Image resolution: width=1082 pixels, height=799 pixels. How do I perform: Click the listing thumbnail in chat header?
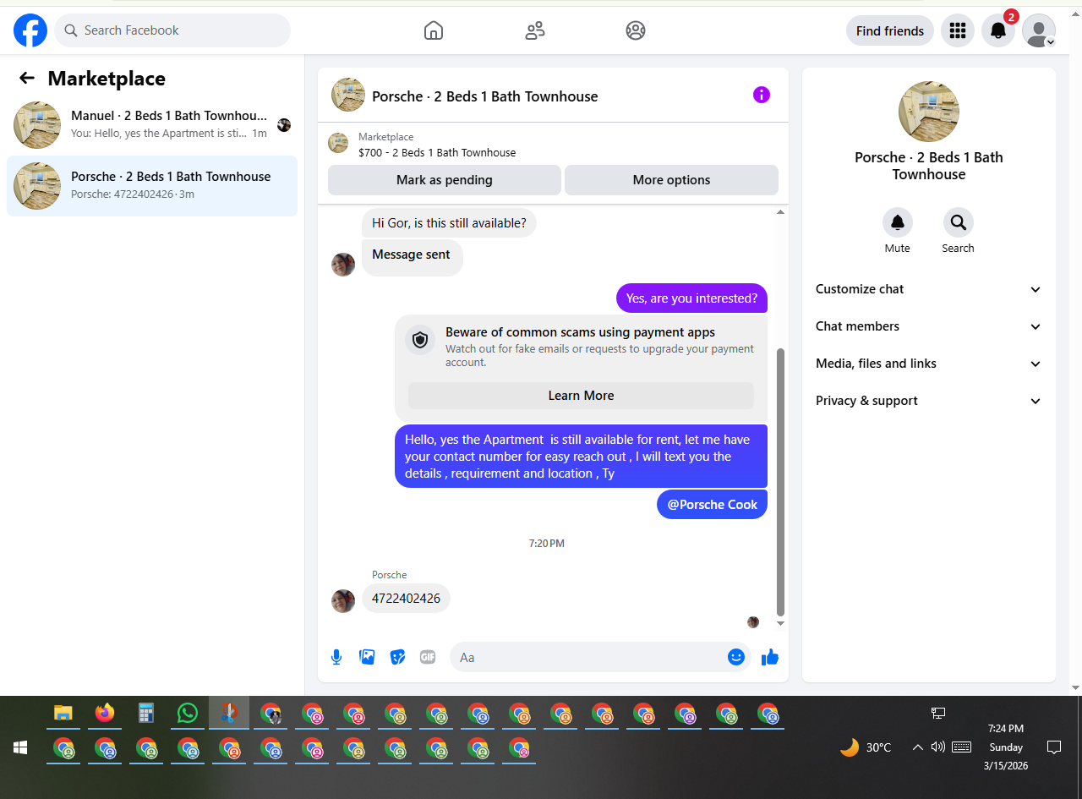pyautogui.click(x=348, y=95)
